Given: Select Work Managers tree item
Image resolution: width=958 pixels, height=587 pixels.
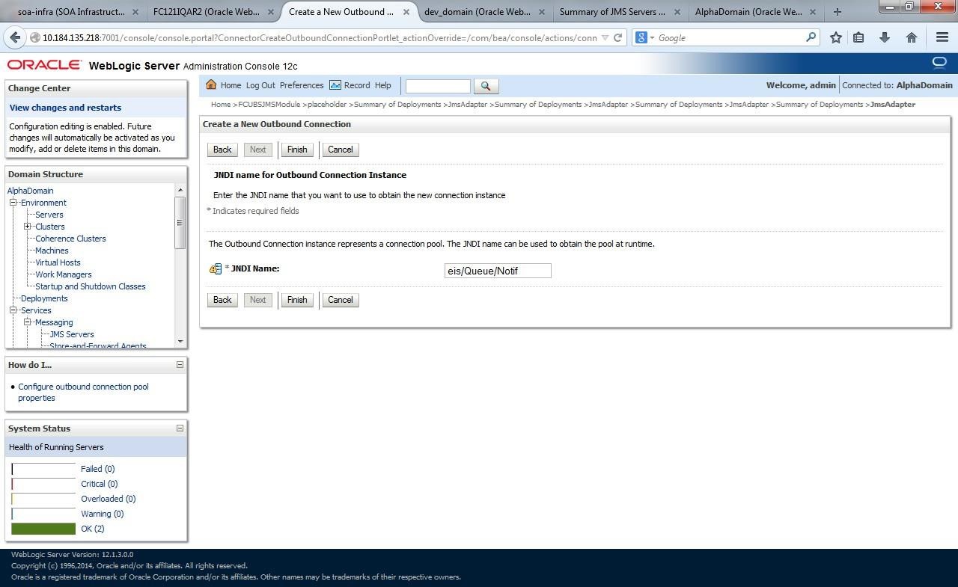Looking at the screenshot, I should click(x=64, y=274).
